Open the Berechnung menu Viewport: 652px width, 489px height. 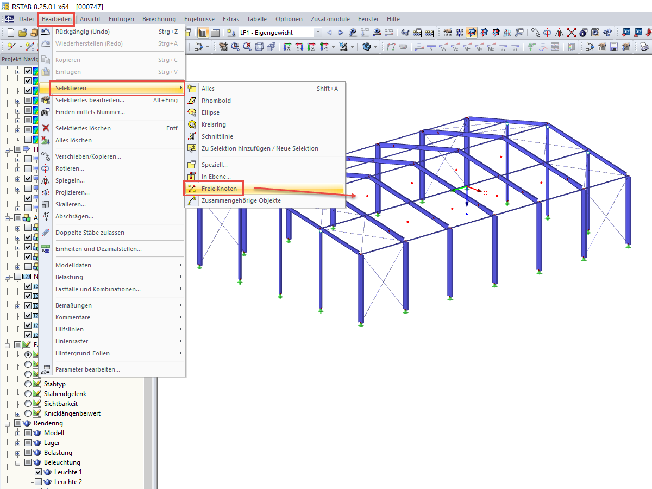pos(159,19)
